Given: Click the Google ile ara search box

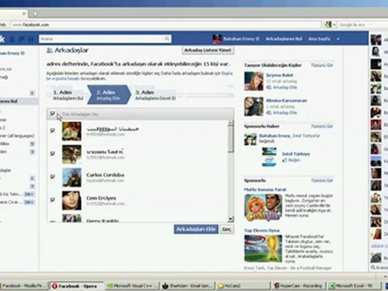Looking at the screenshot, I should coord(363,25).
